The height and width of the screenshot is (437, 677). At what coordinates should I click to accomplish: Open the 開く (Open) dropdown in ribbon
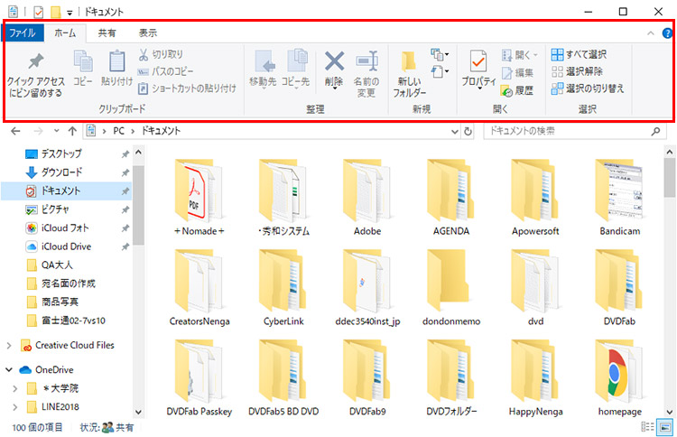point(520,55)
